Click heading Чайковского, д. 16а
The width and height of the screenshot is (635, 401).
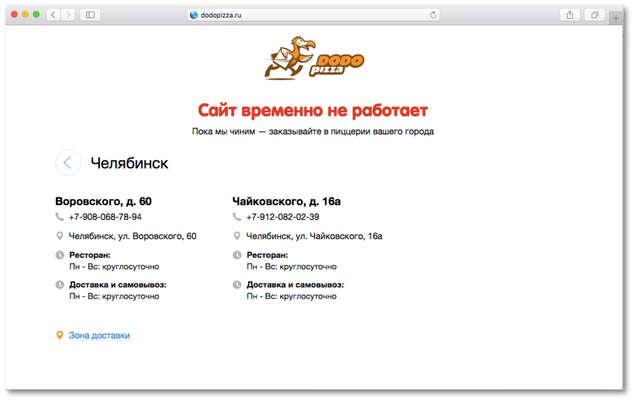click(286, 201)
